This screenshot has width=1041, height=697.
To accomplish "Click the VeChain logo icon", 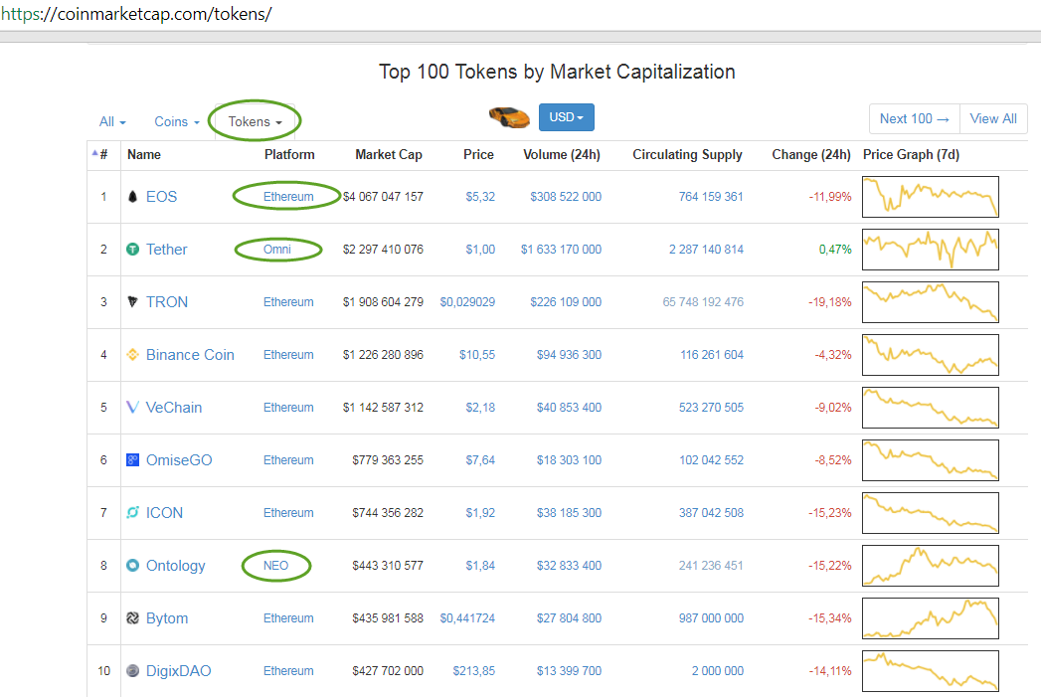I will pyautogui.click(x=132, y=408).
